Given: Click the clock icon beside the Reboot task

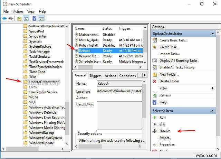Looking at the screenshot, I should click(76, 50).
